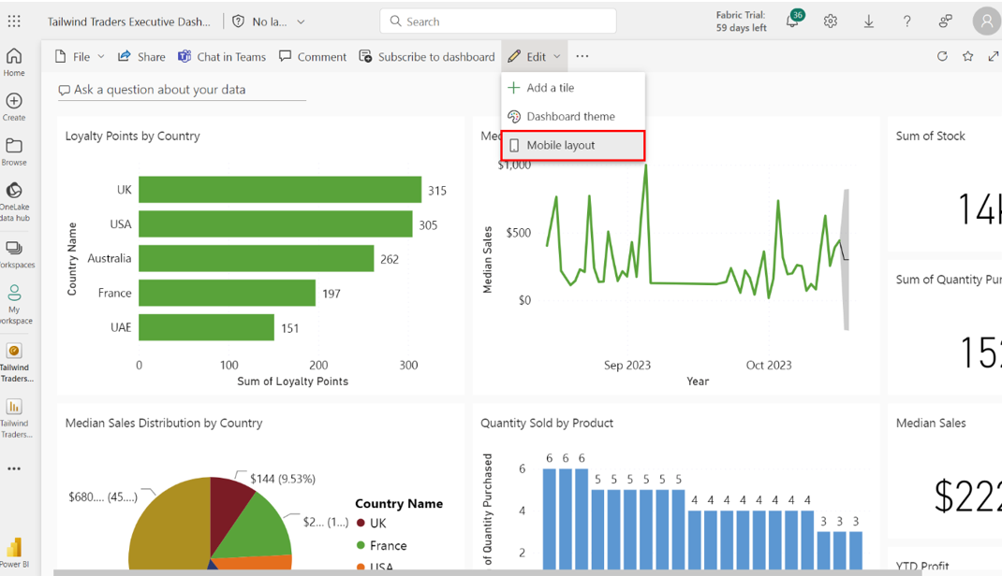The height and width of the screenshot is (576, 1002).
Task: Expand the File menu dropdown
Action: pos(80,56)
